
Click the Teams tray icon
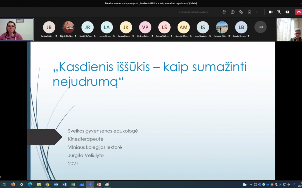tap(259, 185)
